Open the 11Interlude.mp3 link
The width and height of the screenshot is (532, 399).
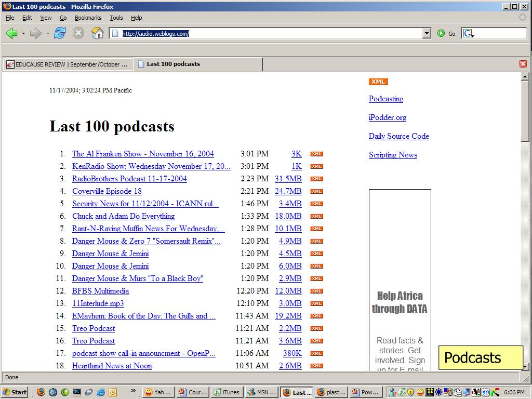click(x=98, y=303)
